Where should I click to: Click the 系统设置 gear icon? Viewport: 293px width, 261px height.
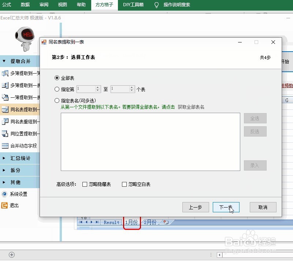coord(4,194)
